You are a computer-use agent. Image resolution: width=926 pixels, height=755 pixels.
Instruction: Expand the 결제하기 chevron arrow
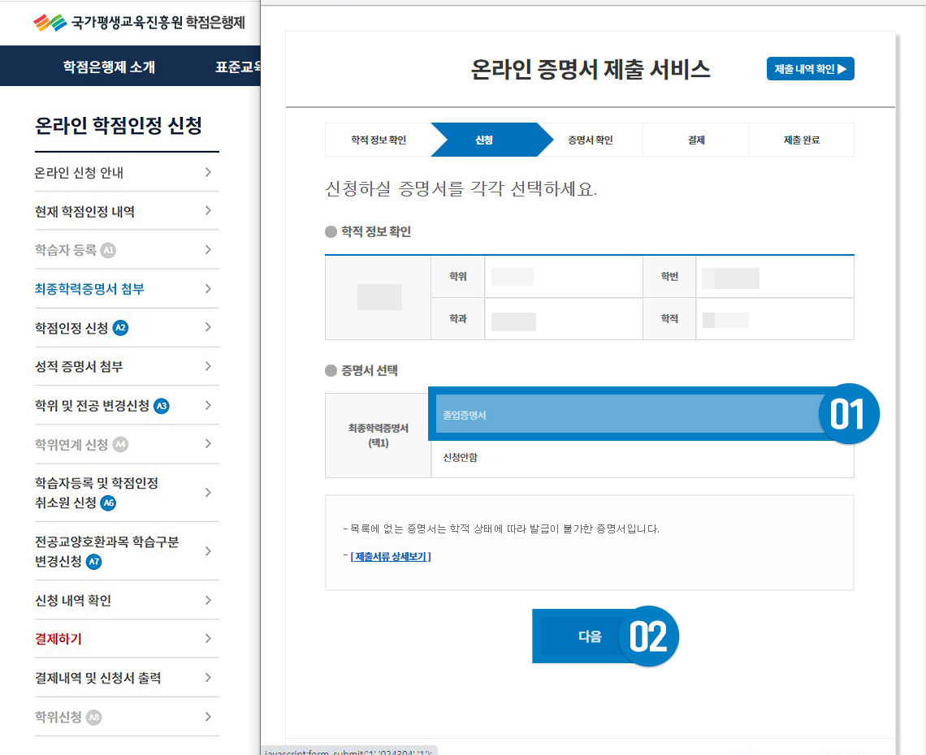[208, 639]
